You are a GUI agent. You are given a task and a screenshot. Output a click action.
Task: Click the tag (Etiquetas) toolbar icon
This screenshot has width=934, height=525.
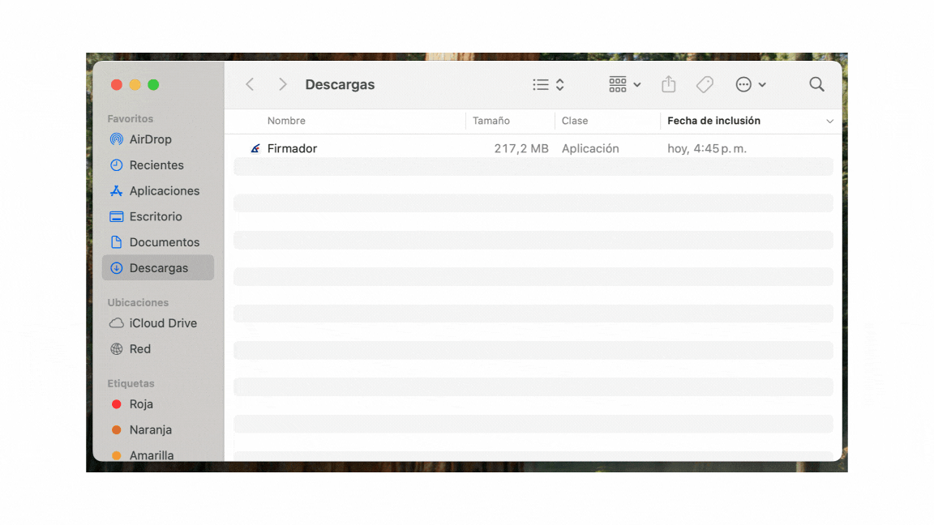[x=705, y=84]
